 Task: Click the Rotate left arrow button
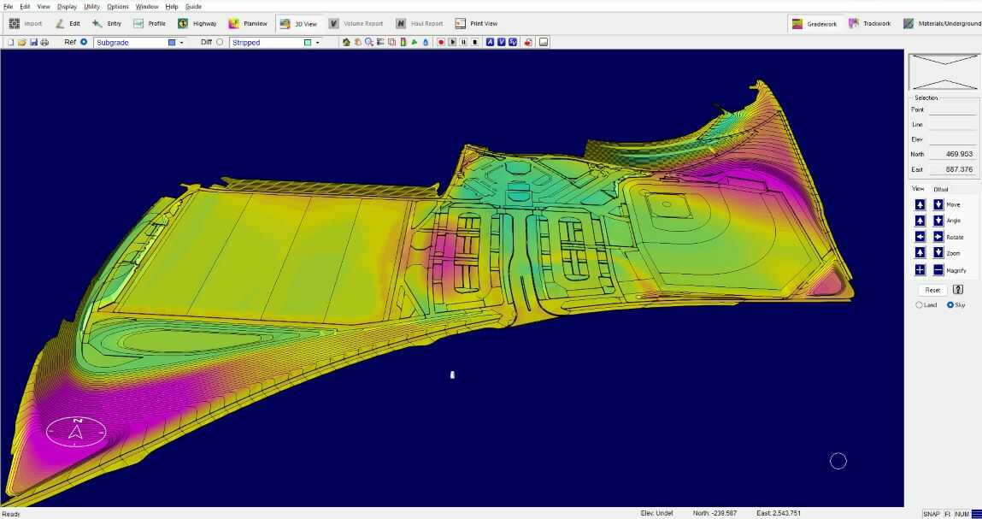click(920, 237)
